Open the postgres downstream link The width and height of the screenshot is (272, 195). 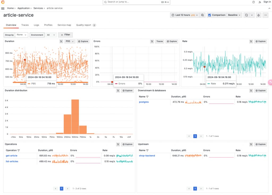pos(144,102)
